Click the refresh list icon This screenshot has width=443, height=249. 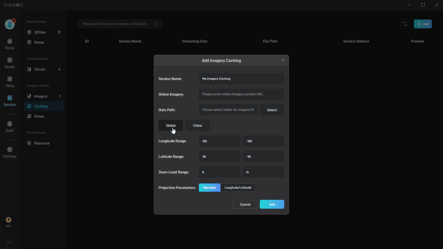[405, 24]
